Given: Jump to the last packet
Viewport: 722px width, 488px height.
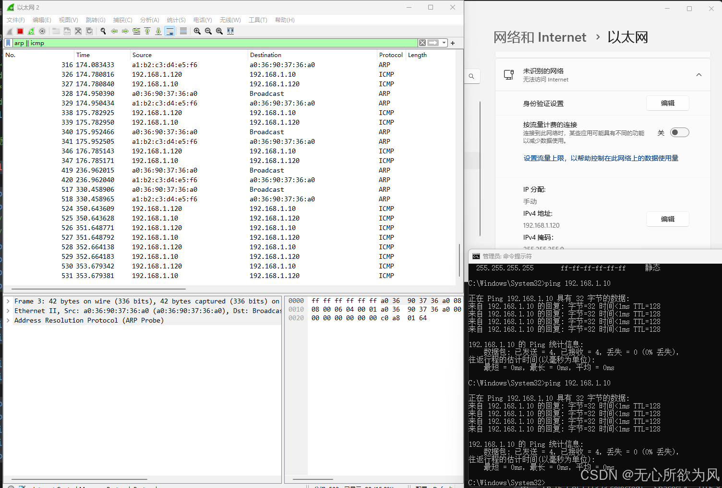Looking at the screenshot, I should (x=158, y=31).
